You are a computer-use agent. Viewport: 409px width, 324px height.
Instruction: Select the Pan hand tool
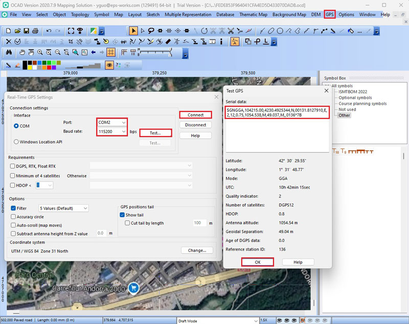22,53
